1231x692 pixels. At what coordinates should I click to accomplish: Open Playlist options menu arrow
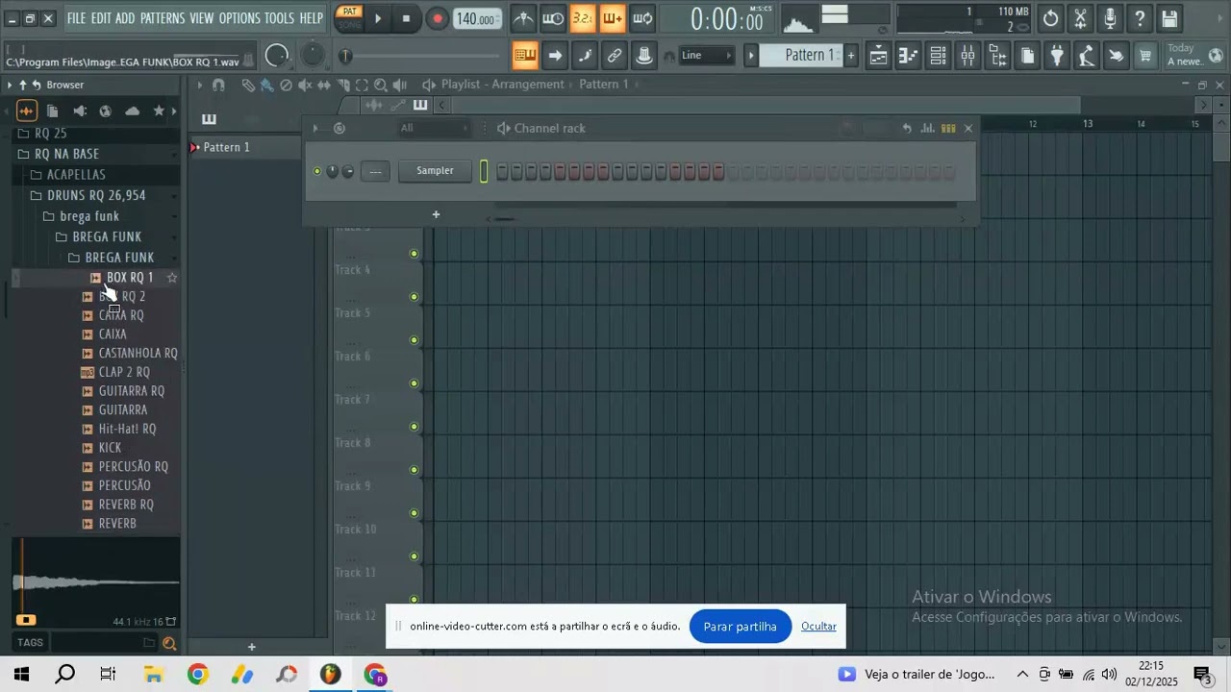200,85
